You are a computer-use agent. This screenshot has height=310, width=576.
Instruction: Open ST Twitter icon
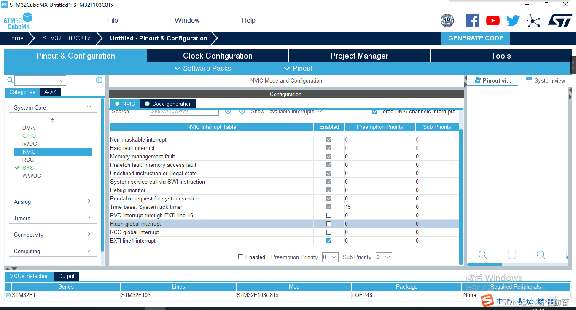(x=513, y=21)
